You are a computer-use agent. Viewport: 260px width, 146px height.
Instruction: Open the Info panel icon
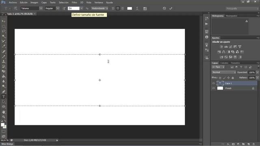coord(207,37)
